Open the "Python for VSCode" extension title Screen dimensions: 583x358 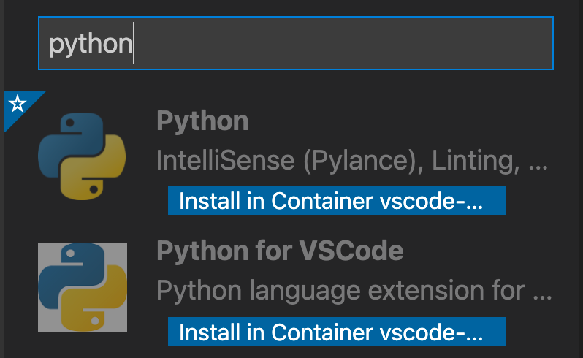pyautogui.click(x=279, y=251)
